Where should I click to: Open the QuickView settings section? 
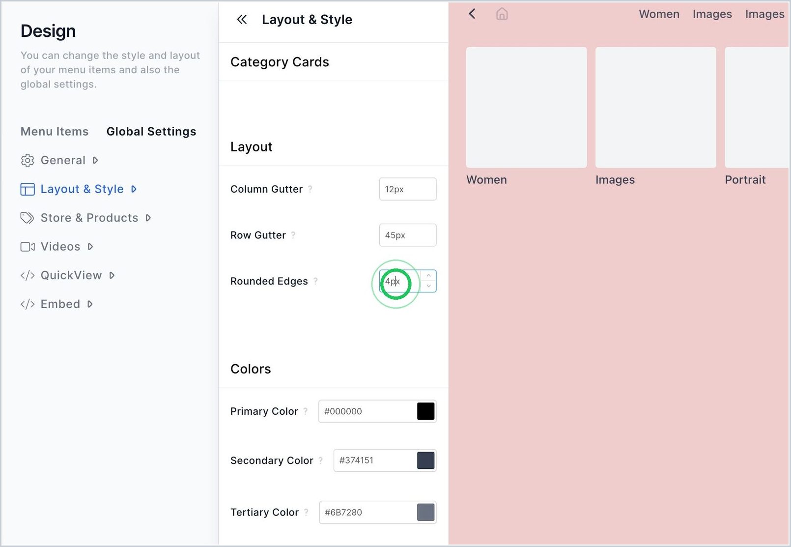[71, 275]
